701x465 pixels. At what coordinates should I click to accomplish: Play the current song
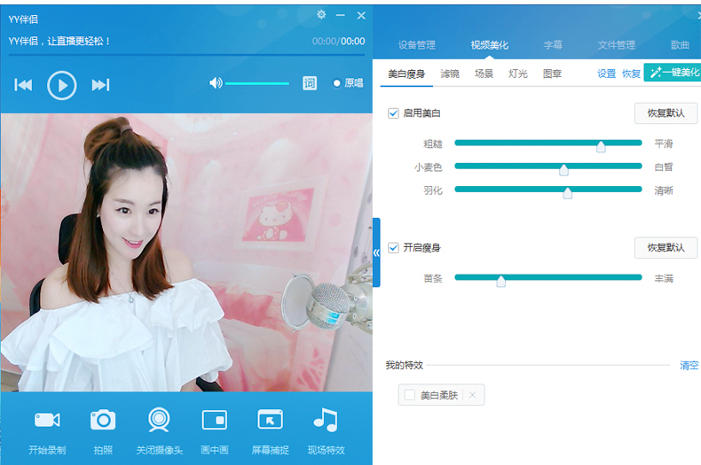point(62,85)
